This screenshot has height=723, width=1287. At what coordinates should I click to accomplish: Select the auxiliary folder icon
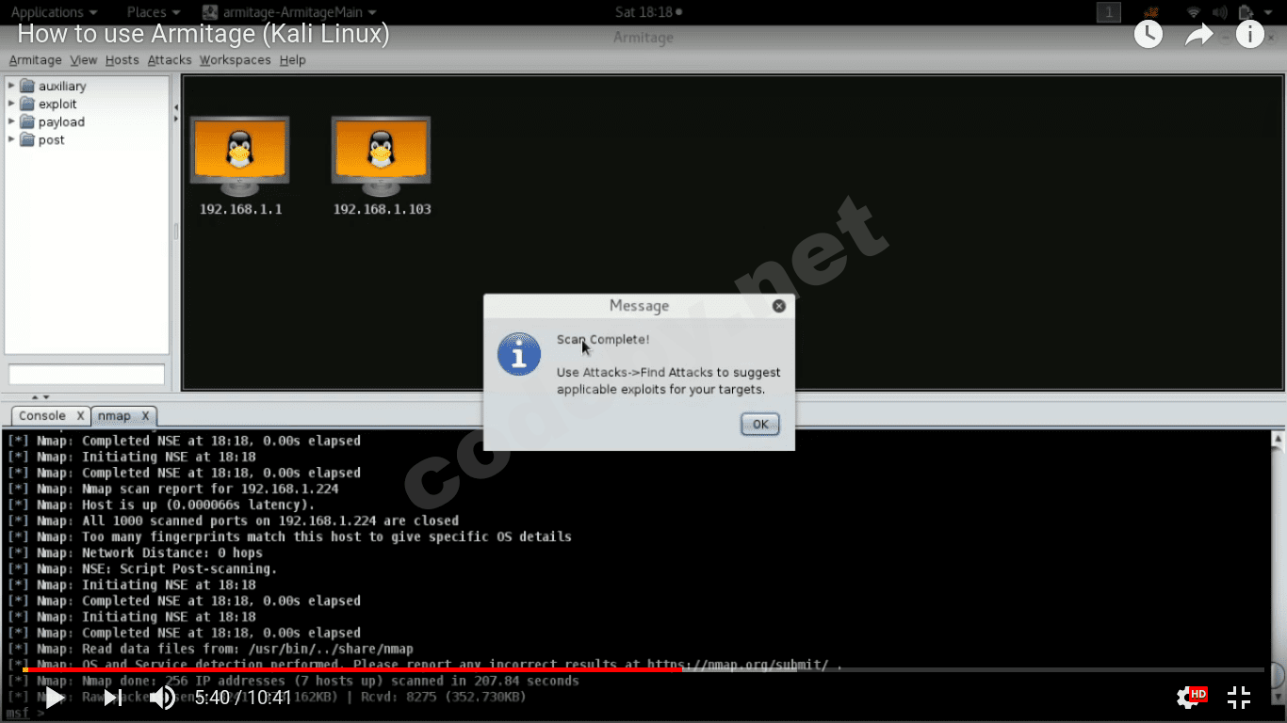[27, 86]
